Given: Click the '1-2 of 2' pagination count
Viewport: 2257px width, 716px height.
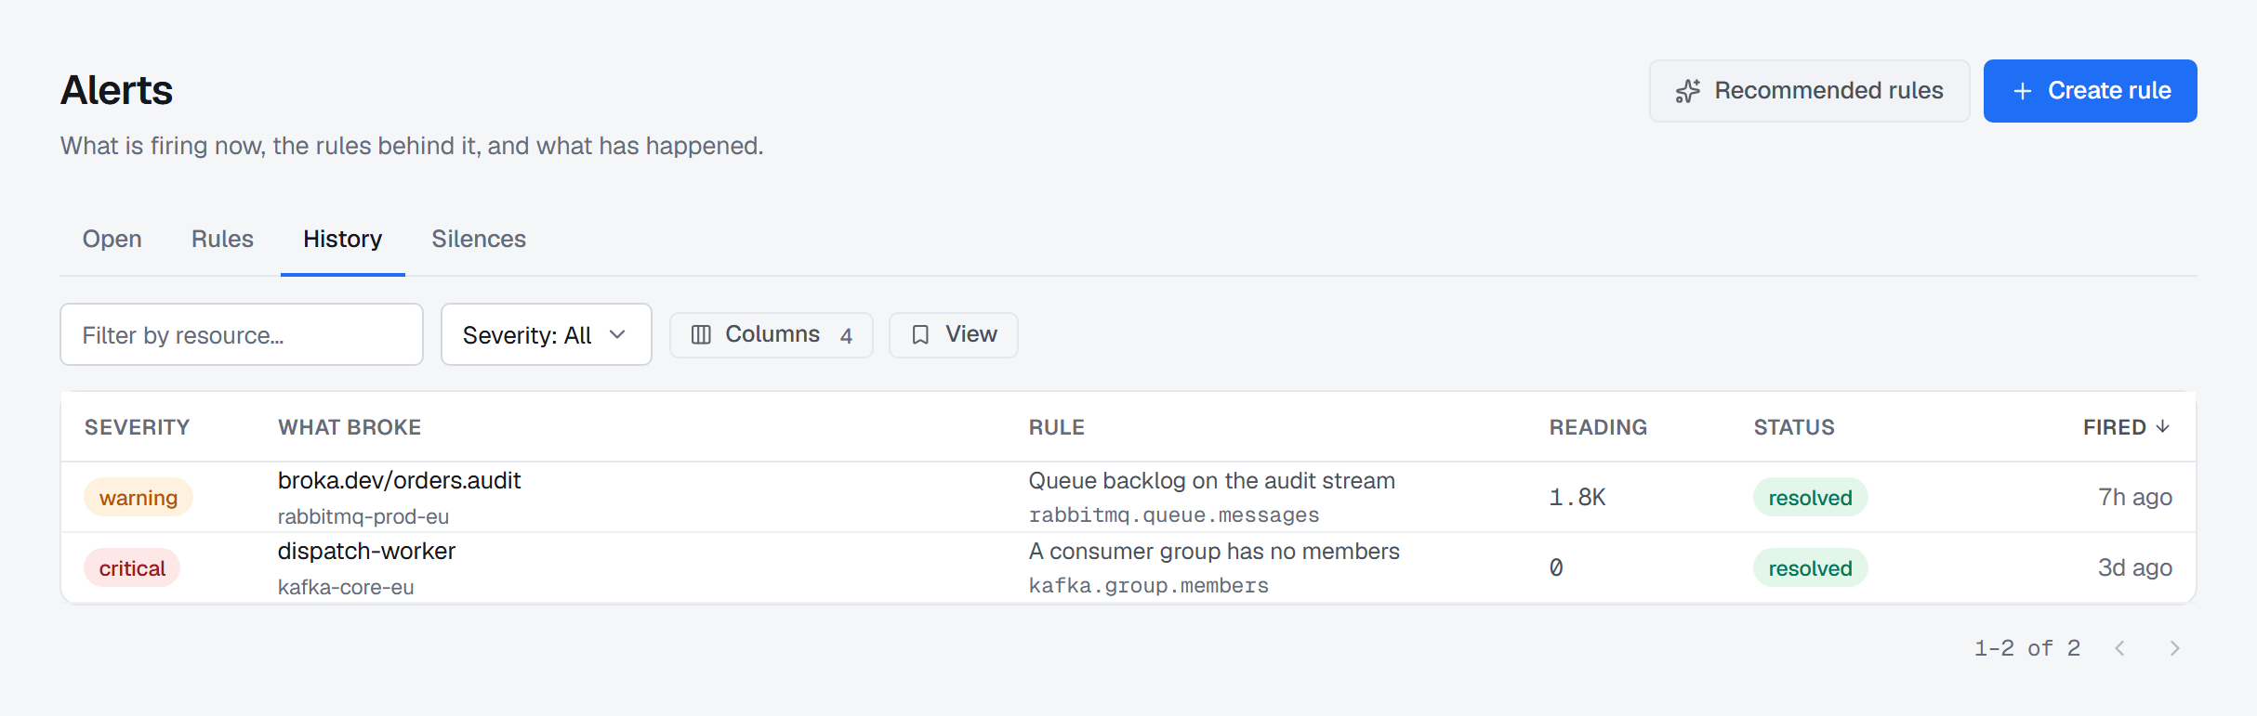Looking at the screenshot, I should [2027, 648].
